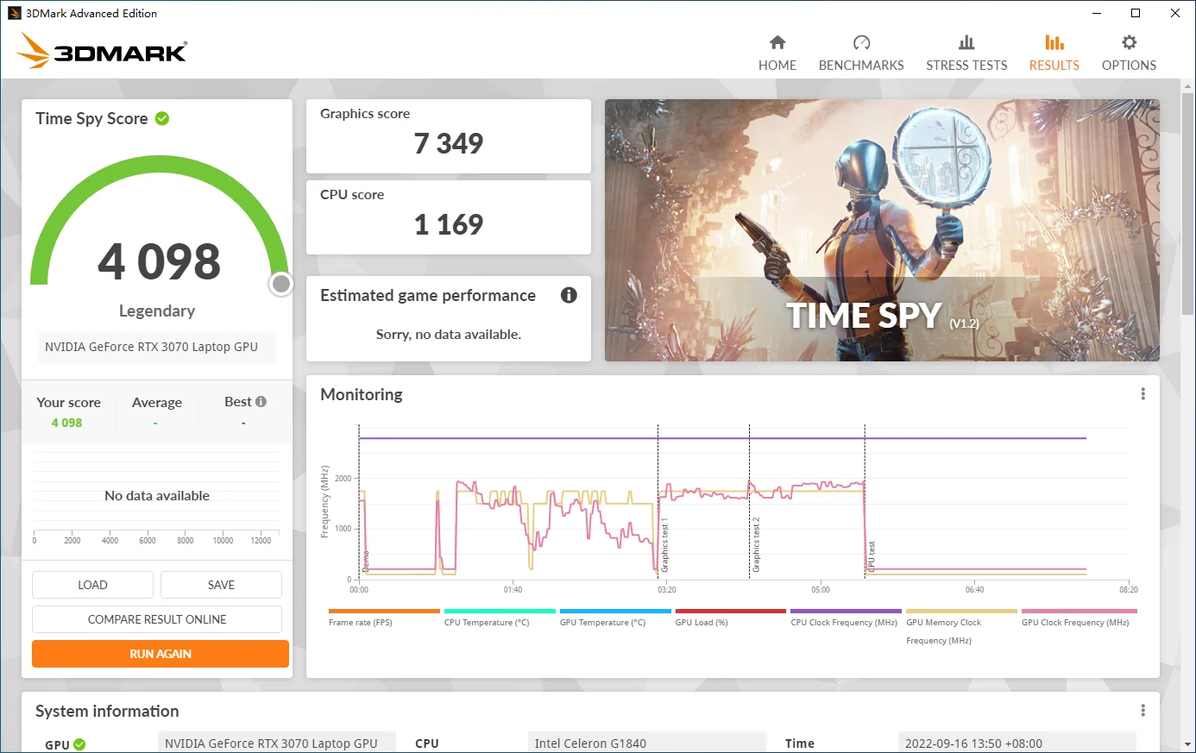Click the orange RUN AGAIN button
This screenshot has height=753, width=1196.
tap(161, 654)
